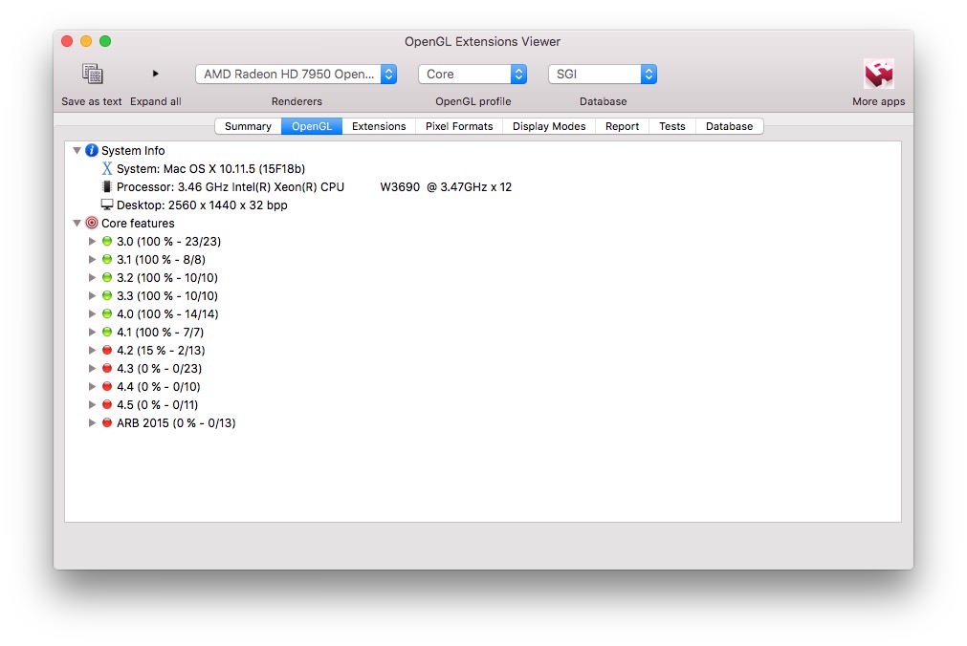Image resolution: width=967 pixels, height=646 pixels.
Task: Expand the 3.2 features row
Action: [x=92, y=277]
